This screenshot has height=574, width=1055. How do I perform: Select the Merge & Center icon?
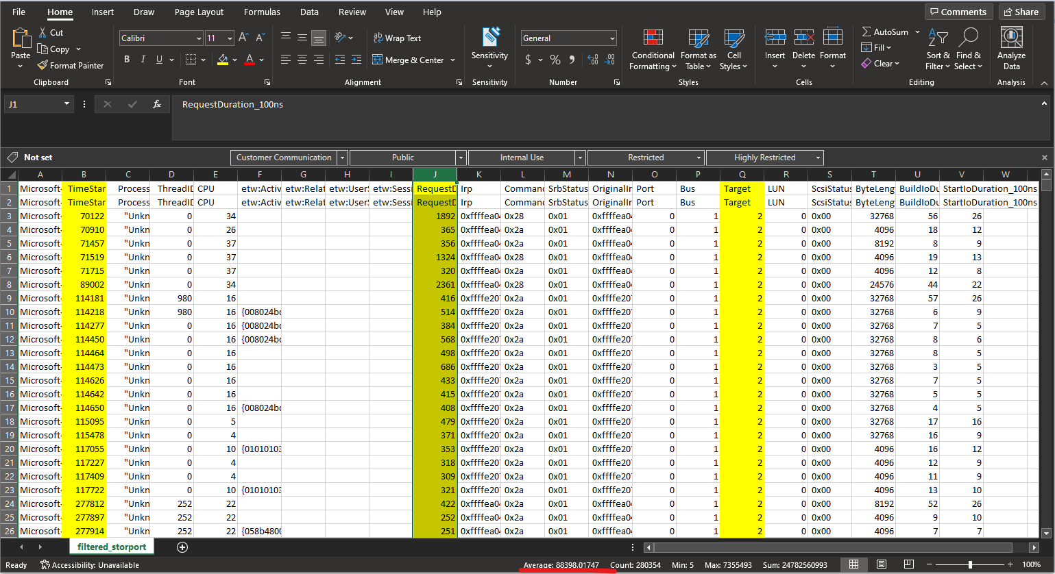pos(379,60)
